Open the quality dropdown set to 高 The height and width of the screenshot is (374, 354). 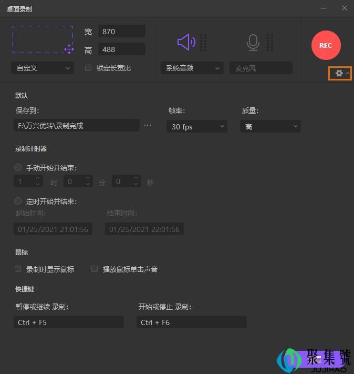point(270,126)
